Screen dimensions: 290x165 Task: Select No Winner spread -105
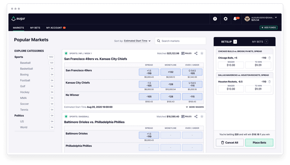[149, 97]
